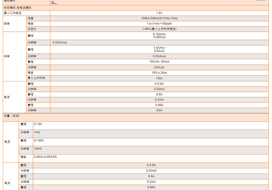Select the 10%±20μs accuracy cell
Viewport: 272px width, 190px height.
(x=159, y=73)
